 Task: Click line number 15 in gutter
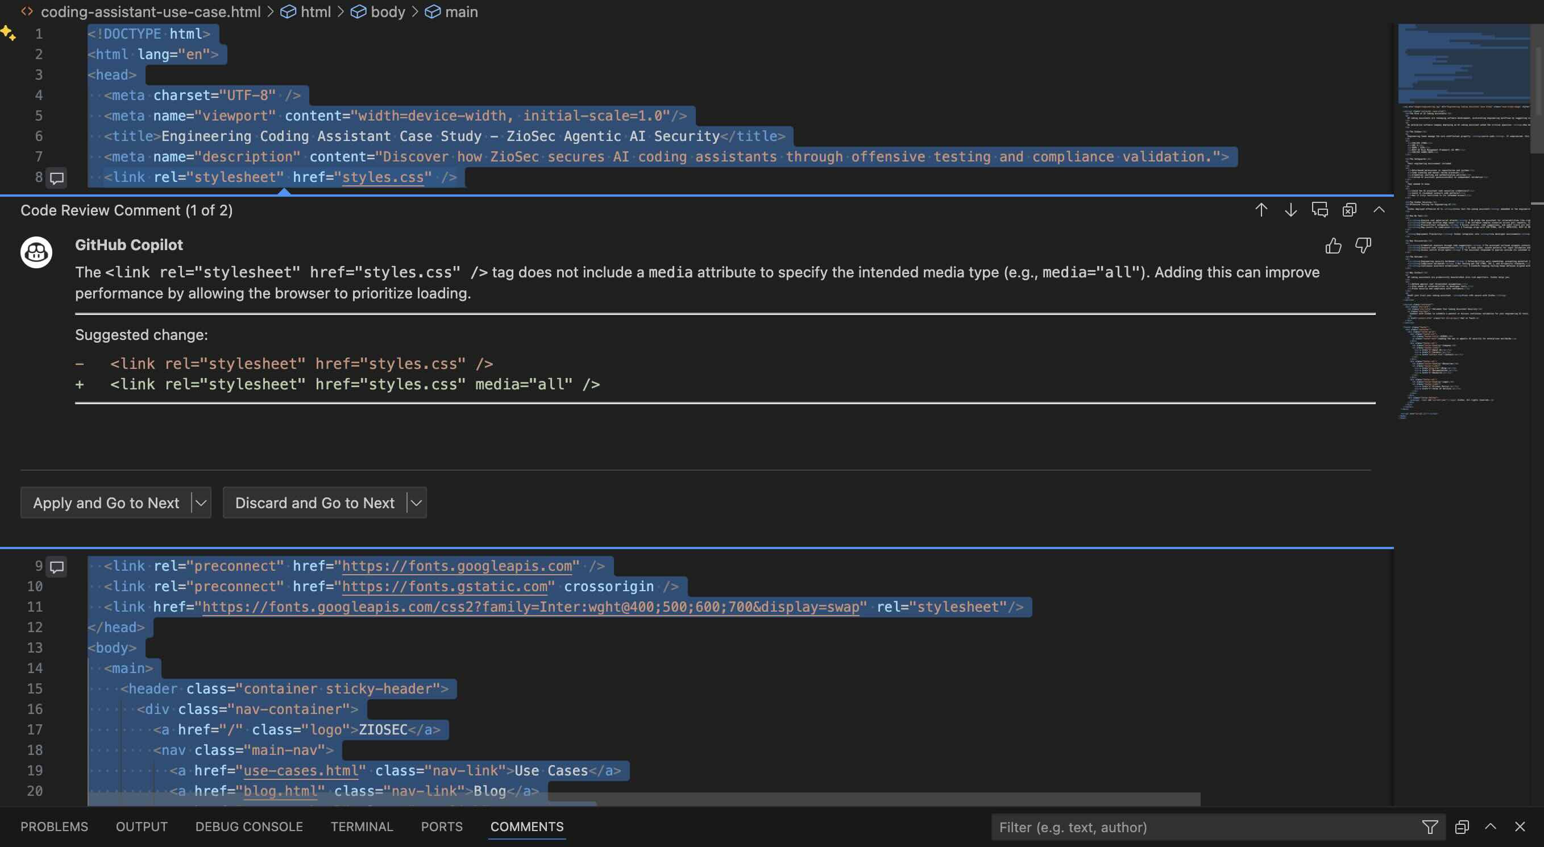[x=35, y=689]
